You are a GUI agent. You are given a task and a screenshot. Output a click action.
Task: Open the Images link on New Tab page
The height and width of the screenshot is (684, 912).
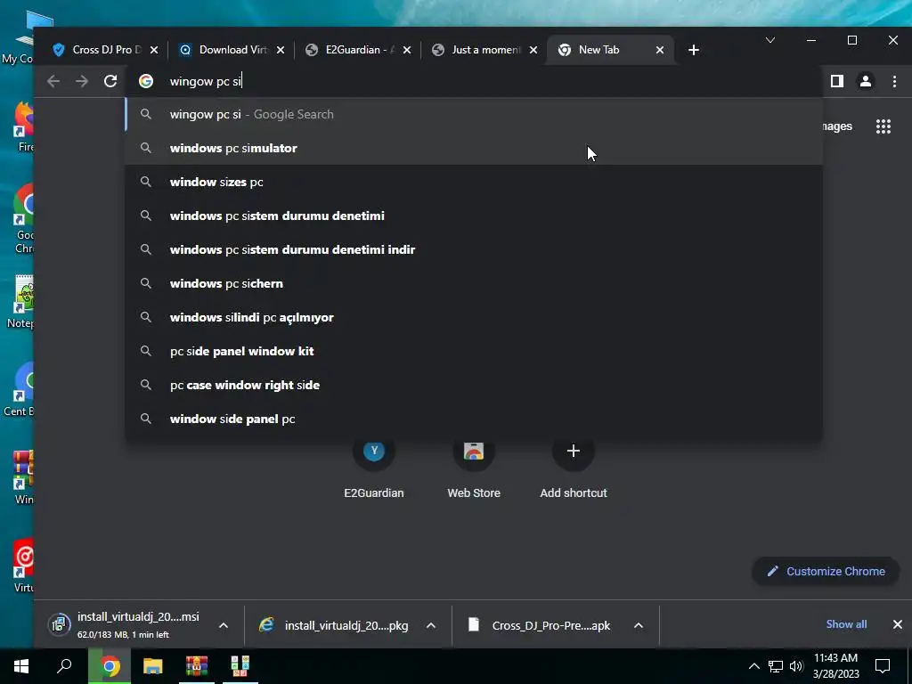click(x=837, y=126)
